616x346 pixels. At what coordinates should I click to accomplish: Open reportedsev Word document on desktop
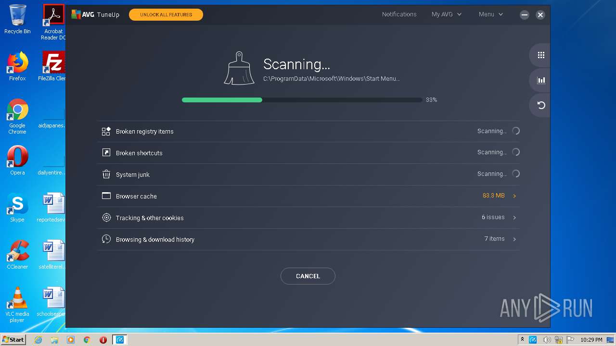coord(51,208)
